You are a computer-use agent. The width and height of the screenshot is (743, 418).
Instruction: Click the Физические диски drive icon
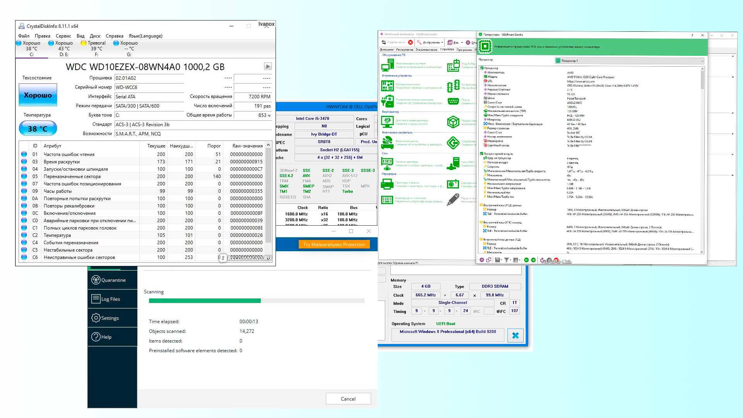tap(387, 143)
